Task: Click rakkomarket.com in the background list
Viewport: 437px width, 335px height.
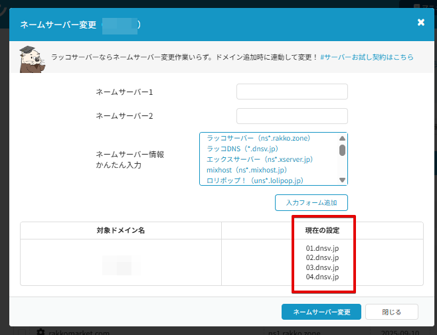Action: point(79,332)
